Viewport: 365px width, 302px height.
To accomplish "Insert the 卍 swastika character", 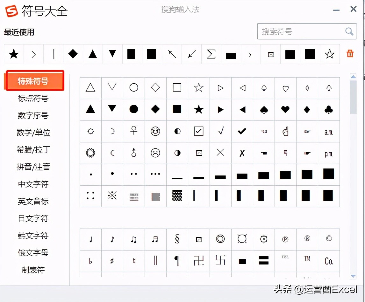I will coord(199,261).
